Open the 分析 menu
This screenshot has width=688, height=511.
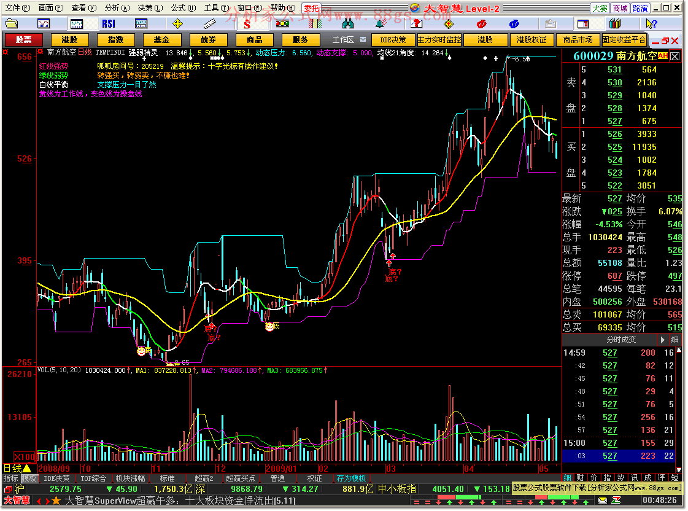117,8
